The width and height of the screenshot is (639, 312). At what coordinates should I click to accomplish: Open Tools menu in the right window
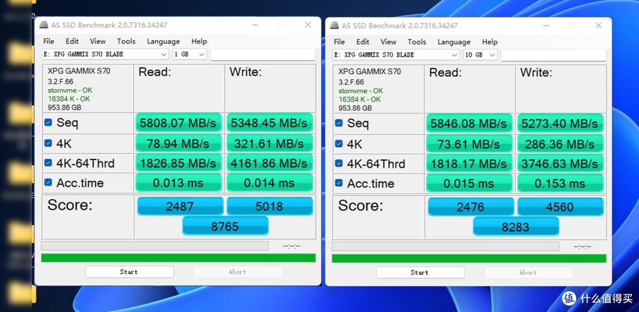[417, 41]
